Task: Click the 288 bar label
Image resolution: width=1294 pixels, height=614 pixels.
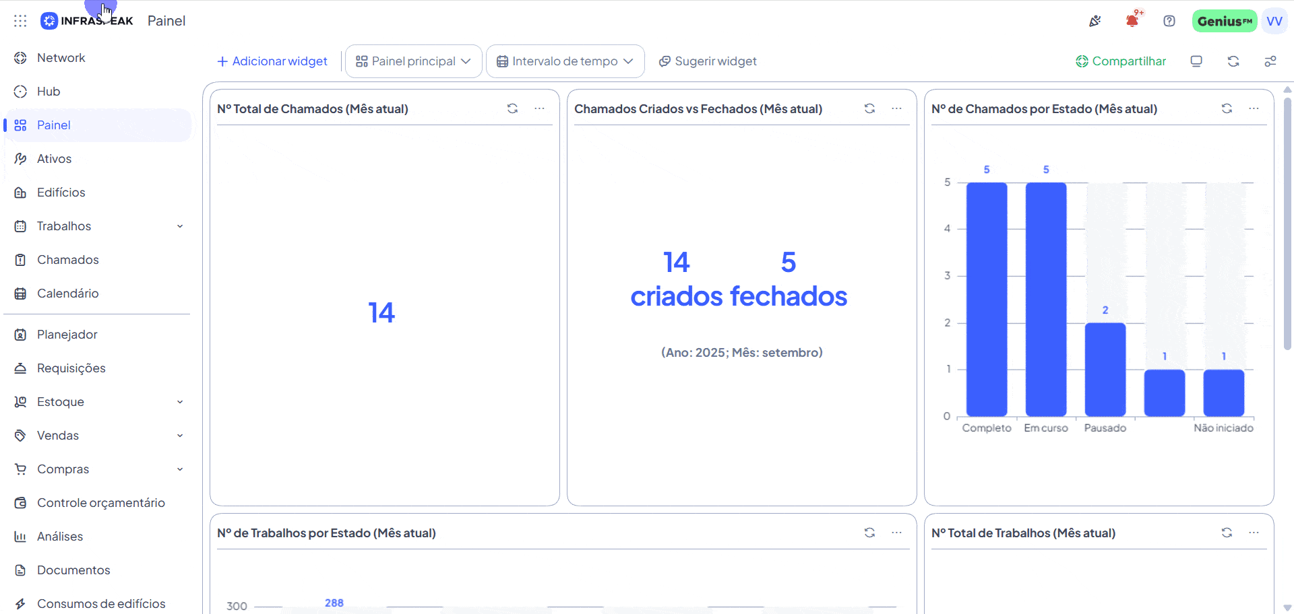Action: [x=334, y=603]
